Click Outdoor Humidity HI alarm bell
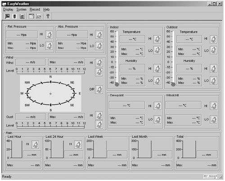Screen dimensions: 225x181 [x=213, y=69]
